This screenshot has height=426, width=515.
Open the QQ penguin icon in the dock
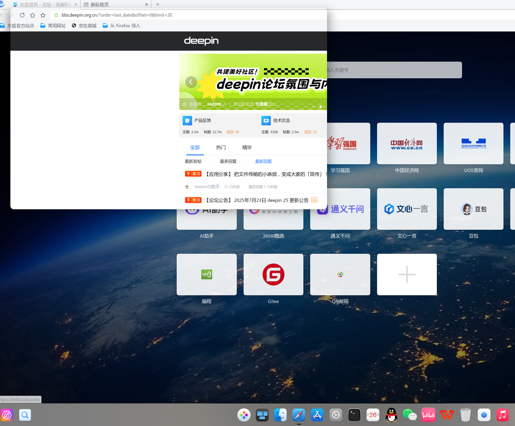click(x=391, y=415)
